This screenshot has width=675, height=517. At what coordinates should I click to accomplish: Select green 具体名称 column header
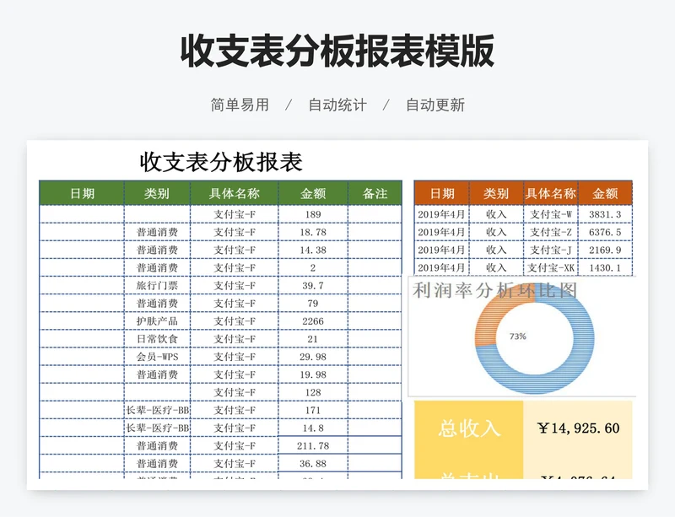pyautogui.click(x=235, y=193)
